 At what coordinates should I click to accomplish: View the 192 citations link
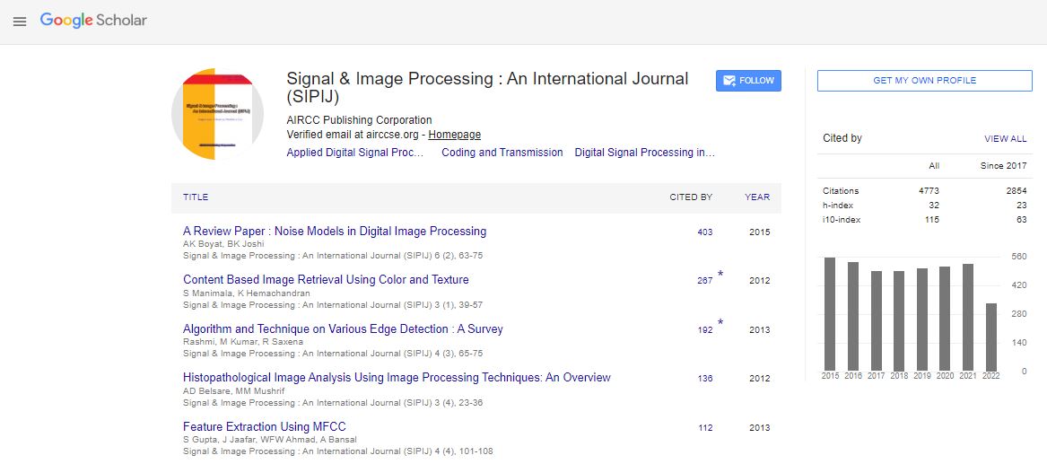(x=704, y=329)
